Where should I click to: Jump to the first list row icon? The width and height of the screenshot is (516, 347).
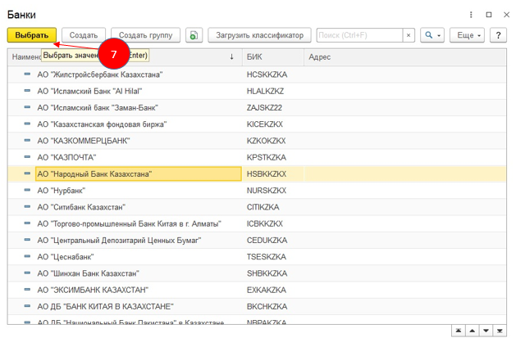pos(459,331)
